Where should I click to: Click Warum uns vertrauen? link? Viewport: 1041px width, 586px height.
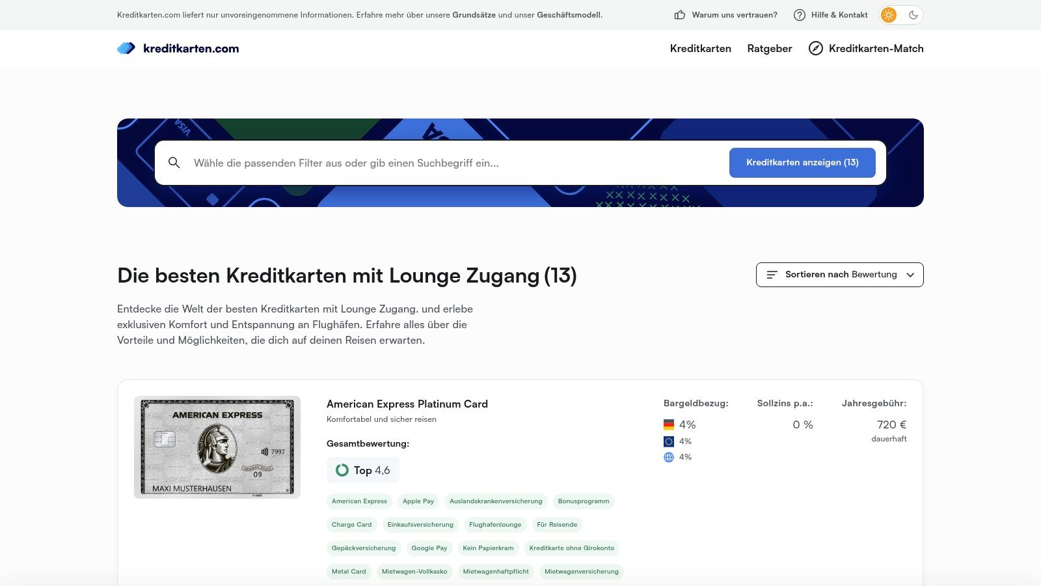[x=735, y=15]
